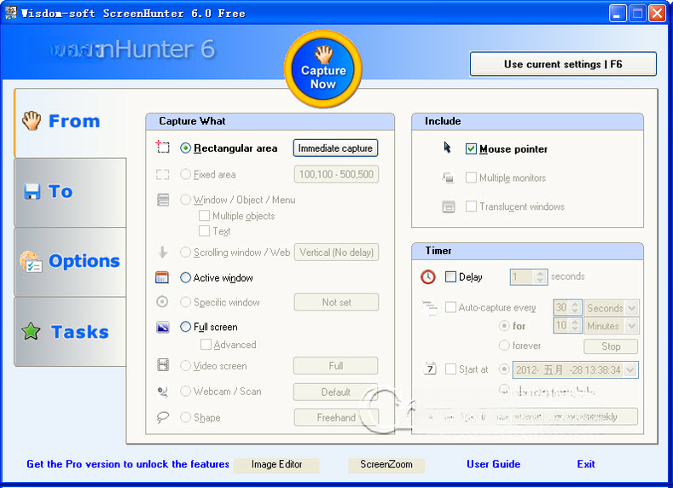
Task: Click Get the Pro version link
Action: tap(127, 464)
